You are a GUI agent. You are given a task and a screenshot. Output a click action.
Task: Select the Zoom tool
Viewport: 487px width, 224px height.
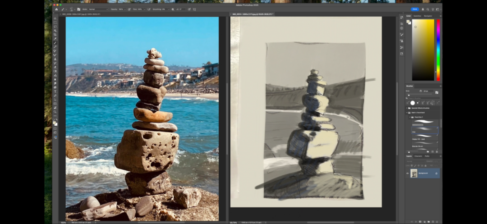click(x=55, y=112)
